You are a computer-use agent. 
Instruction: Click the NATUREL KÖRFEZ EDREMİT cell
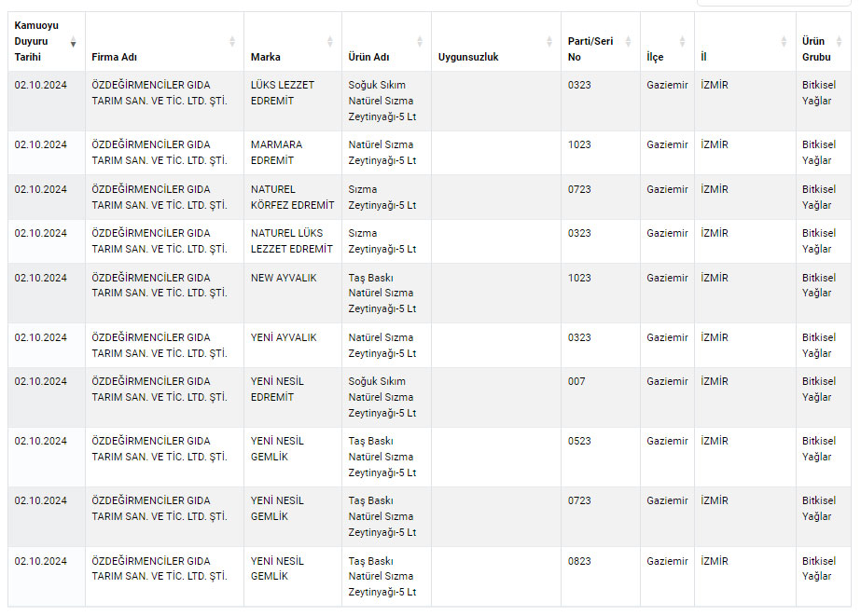click(x=292, y=197)
